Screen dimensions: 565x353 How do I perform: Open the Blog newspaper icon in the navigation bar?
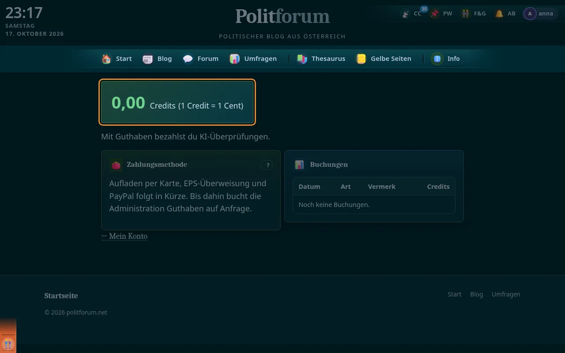pos(148,59)
